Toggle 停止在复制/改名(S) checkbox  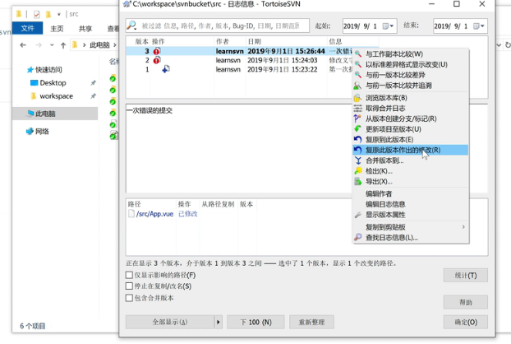[129, 286]
